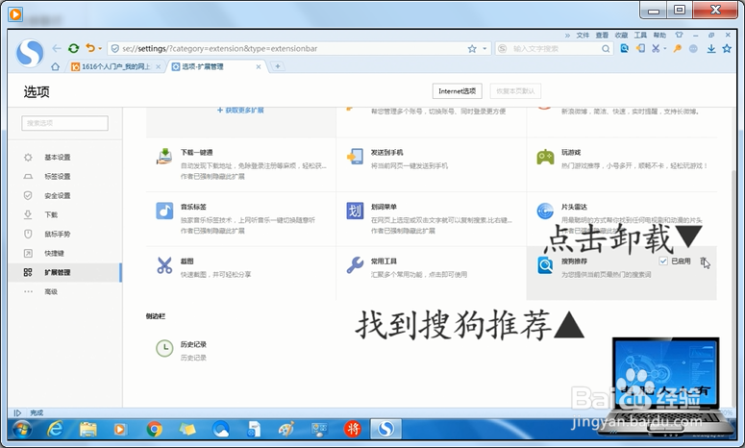745x448 pixels.
Task: Open favorites with the toolbar star icon
Action: click(727, 48)
